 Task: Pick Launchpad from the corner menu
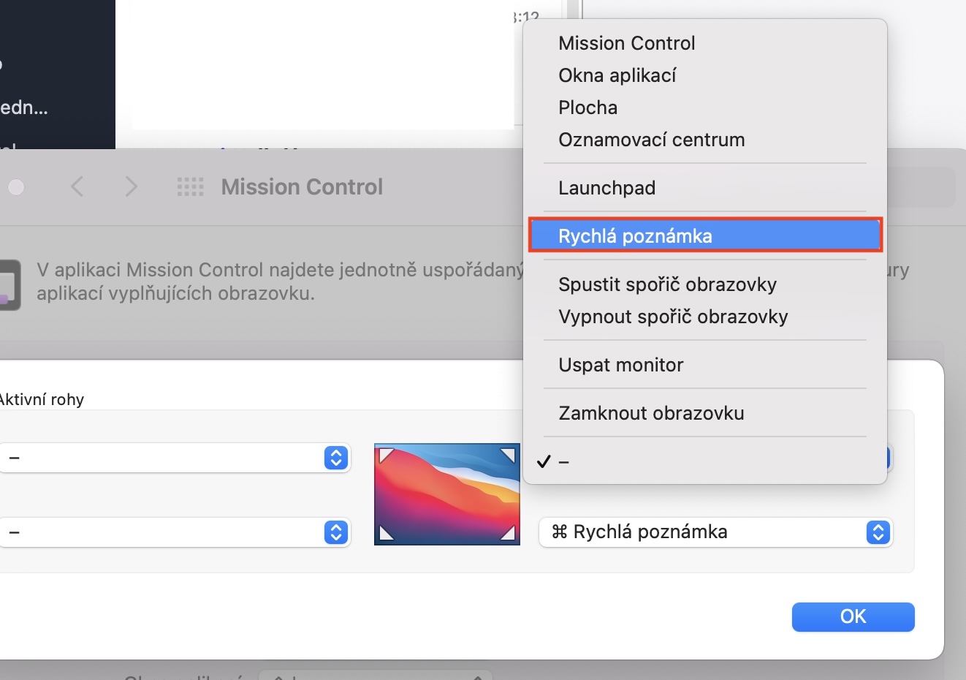coord(606,188)
